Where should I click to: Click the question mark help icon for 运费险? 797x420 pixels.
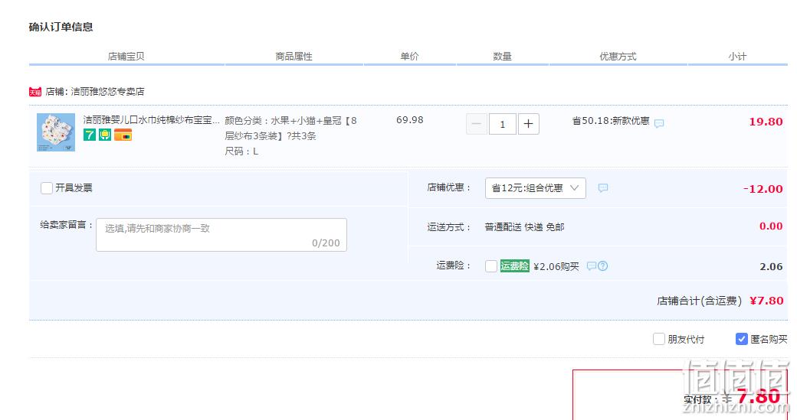click(603, 265)
